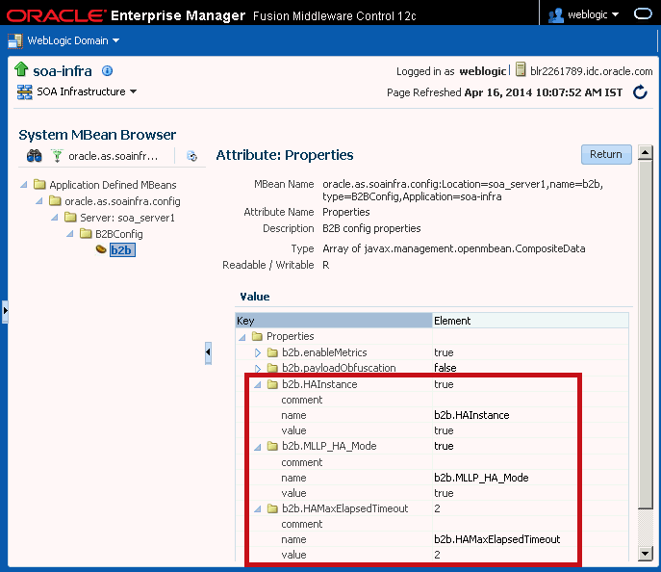This screenshot has width=661, height=572.
Task: Click the soa-infra page title
Action: click(63, 71)
